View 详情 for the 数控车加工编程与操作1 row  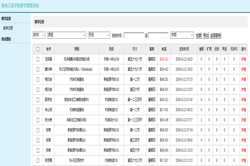coord(244,100)
